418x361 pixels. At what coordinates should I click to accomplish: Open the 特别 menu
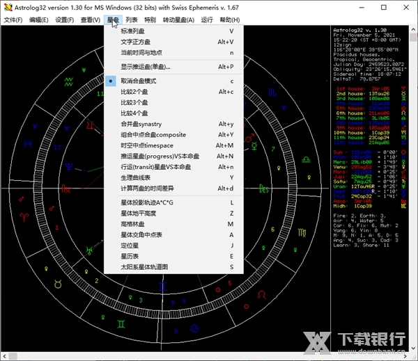(150, 20)
